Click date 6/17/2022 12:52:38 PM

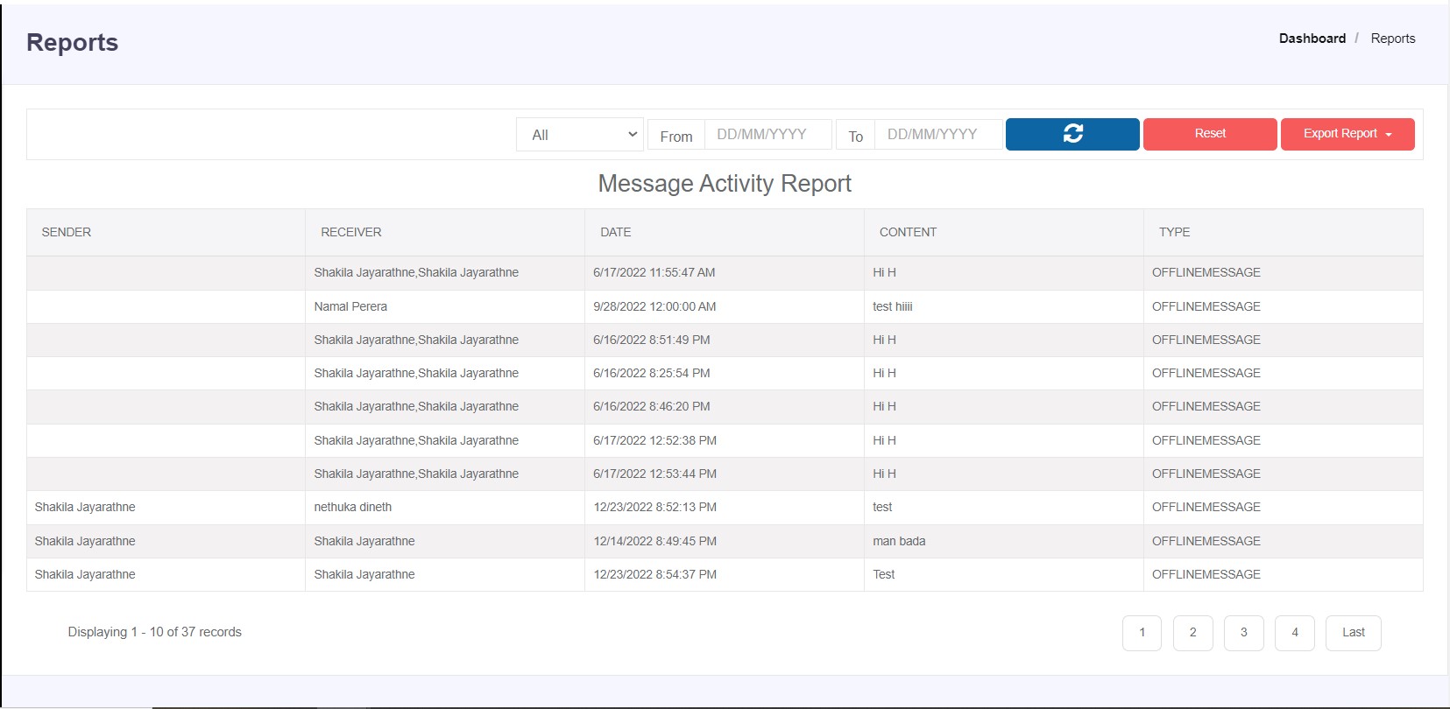(x=655, y=440)
